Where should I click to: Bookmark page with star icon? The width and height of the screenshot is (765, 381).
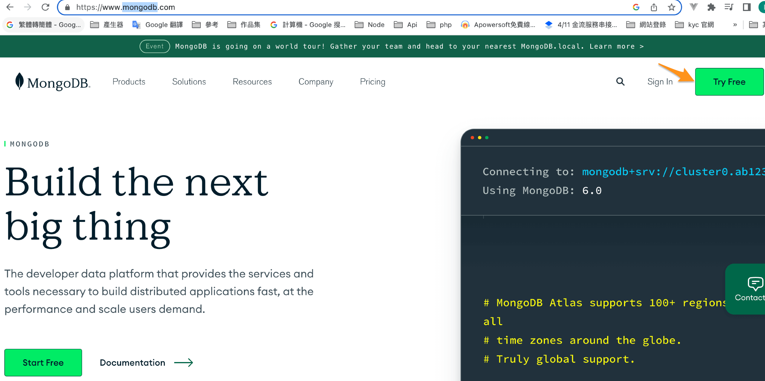[x=671, y=7]
